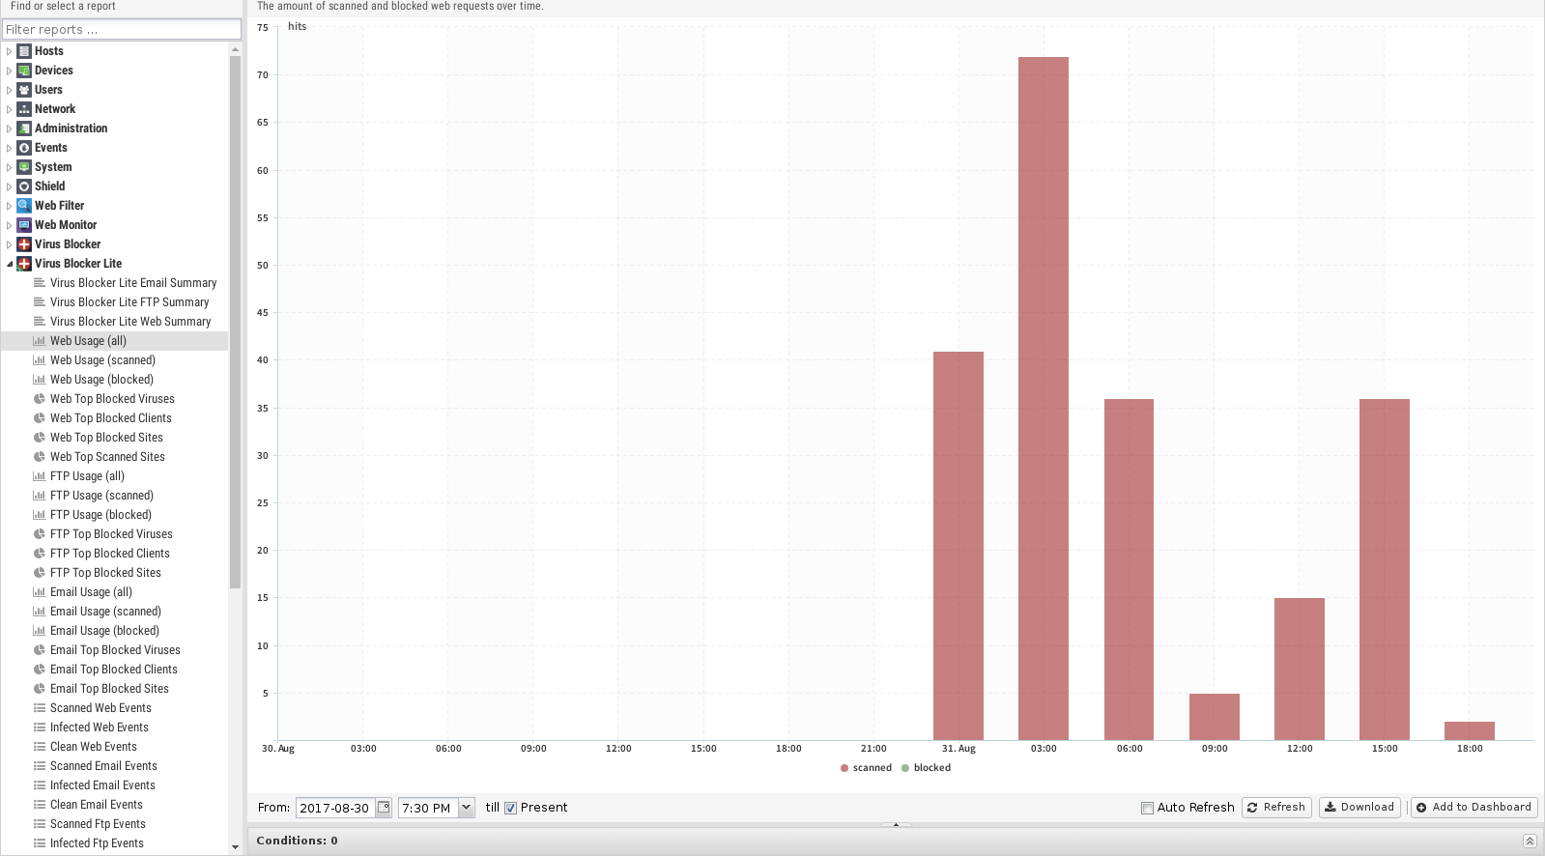Click the 03:00 tallest scanned bar
This screenshot has height=856, width=1545.
[1044, 399]
